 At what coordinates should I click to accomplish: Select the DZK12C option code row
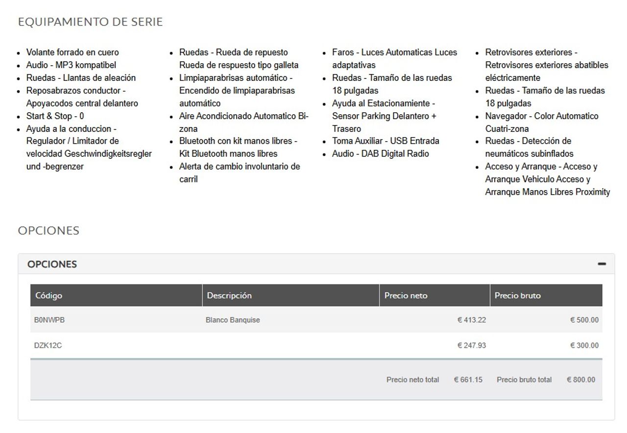coord(316,345)
